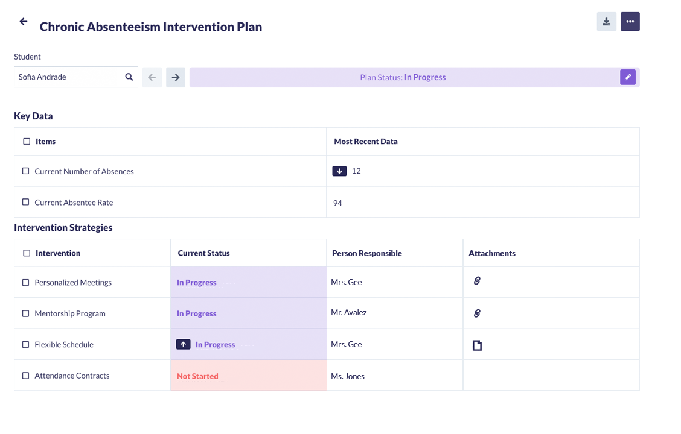Click the download plan icon
Viewport: 681px width, 434px height.
tap(606, 21)
